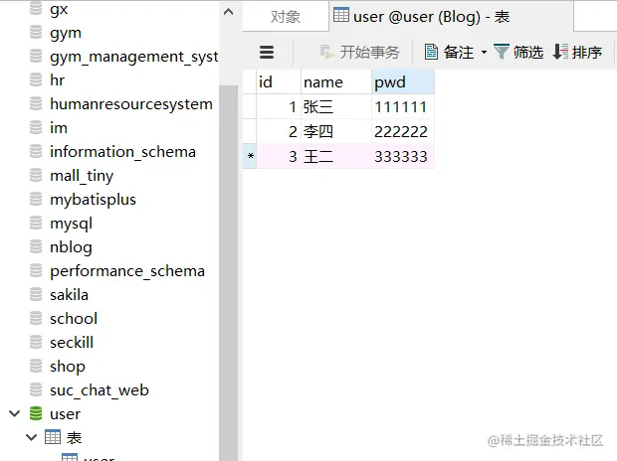Click the suc_chat_web database cylinder icon
The width and height of the screenshot is (617, 461).
pyautogui.click(x=36, y=389)
